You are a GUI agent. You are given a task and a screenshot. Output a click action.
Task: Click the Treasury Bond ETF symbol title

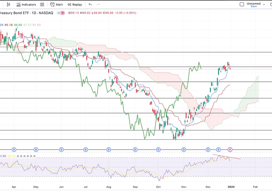click(14, 13)
